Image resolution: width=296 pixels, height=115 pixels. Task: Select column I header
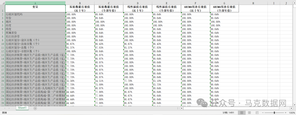click(x=274, y=3)
